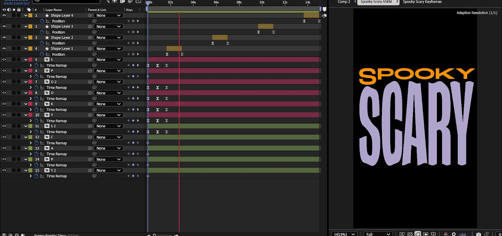Toggle solo switch for Shape Layer 3
The width and height of the screenshot is (502, 236).
tap(14, 27)
